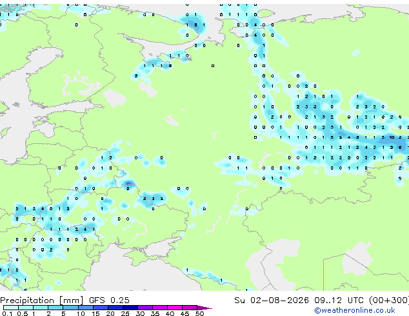The height and width of the screenshot is (316, 409).
Task: Click the legend number "0.5"
Action: tap(23, 313)
